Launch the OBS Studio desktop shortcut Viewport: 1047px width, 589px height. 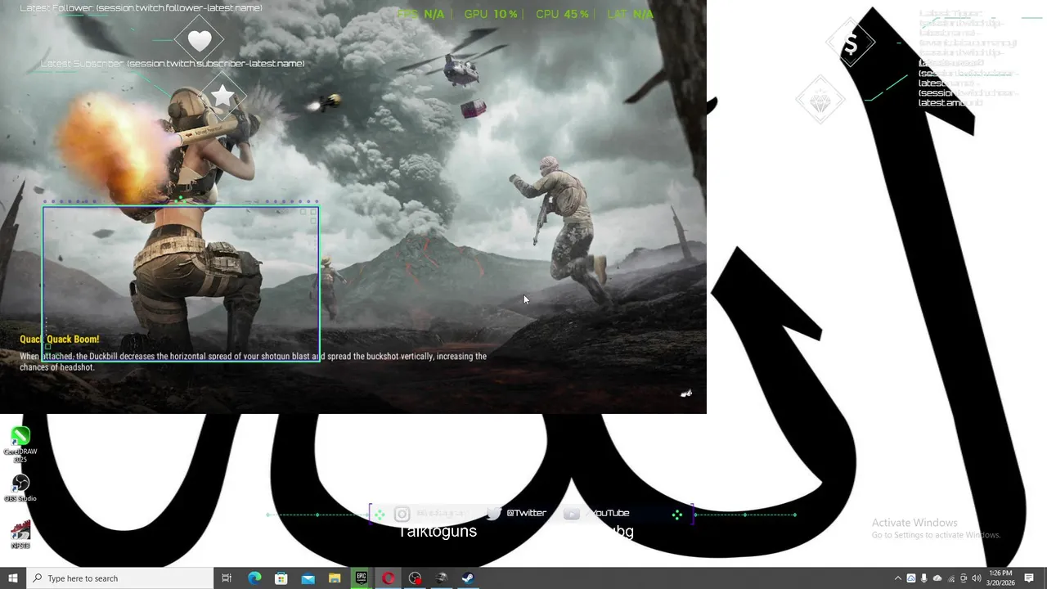[x=20, y=487]
